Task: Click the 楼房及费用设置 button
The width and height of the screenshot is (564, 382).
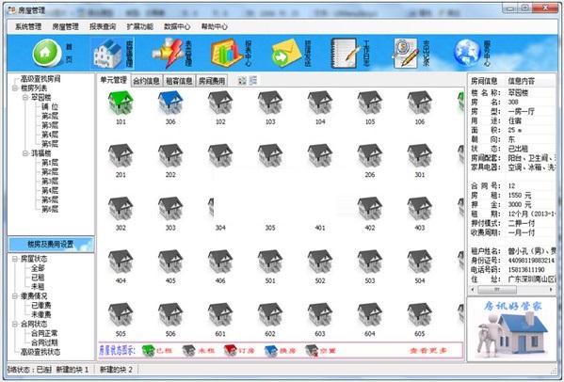Action: pyautogui.click(x=51, y=245)
